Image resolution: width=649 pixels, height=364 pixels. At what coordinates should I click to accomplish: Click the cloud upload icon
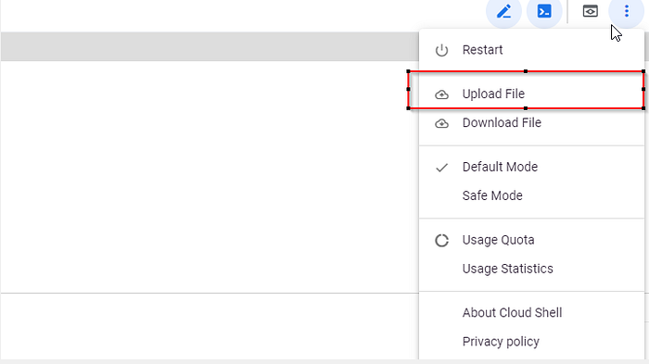(441, 94)
